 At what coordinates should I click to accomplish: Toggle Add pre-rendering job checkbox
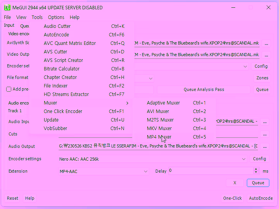click(x=9, y=89)
